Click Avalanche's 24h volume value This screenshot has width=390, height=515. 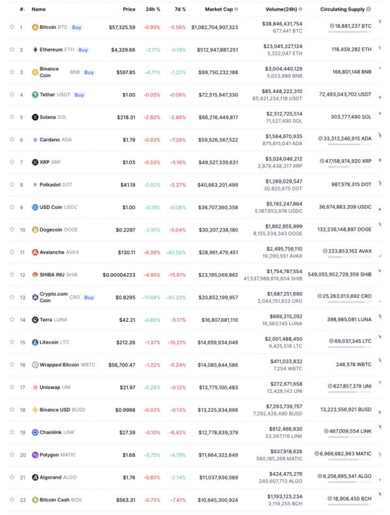(x=283, y=248)
